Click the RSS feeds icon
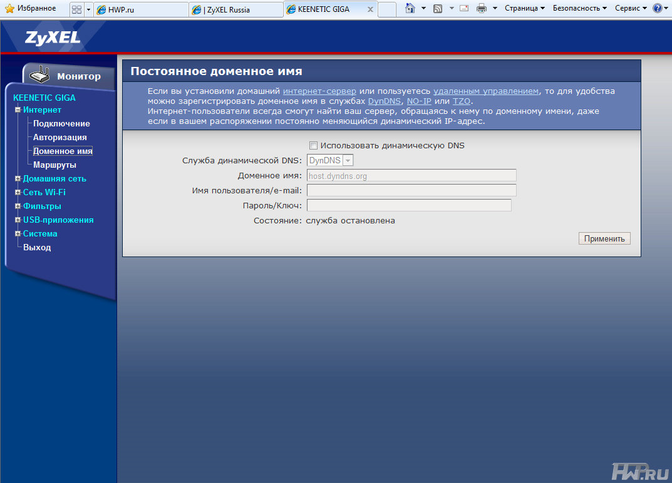Screen dimensions: 672x483 pos(438,8)
